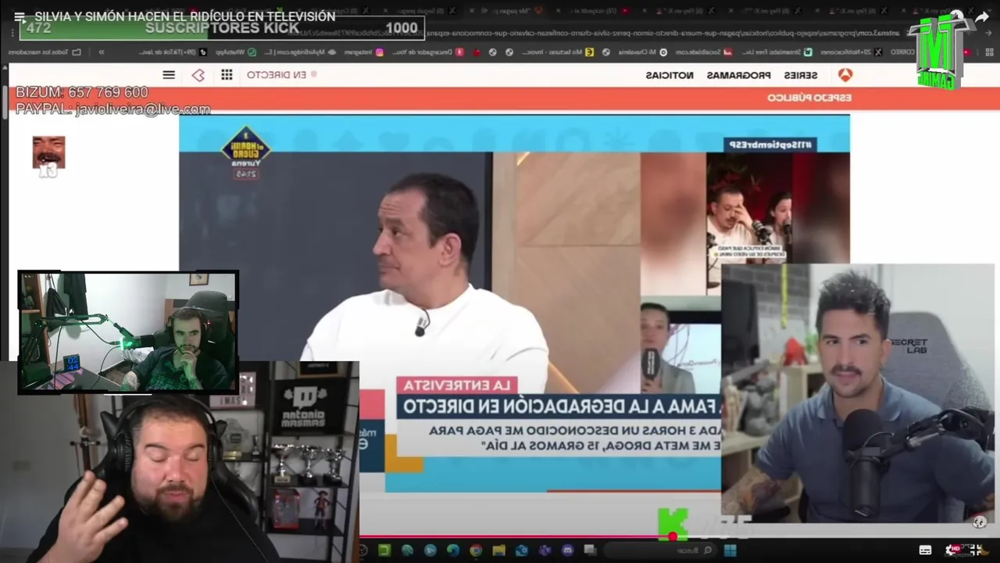Open the '20+ Notificaciones' X bookmark
The width and height of the screenshot is (1000, 563).
pyautogui.click(x=852, y=52)
